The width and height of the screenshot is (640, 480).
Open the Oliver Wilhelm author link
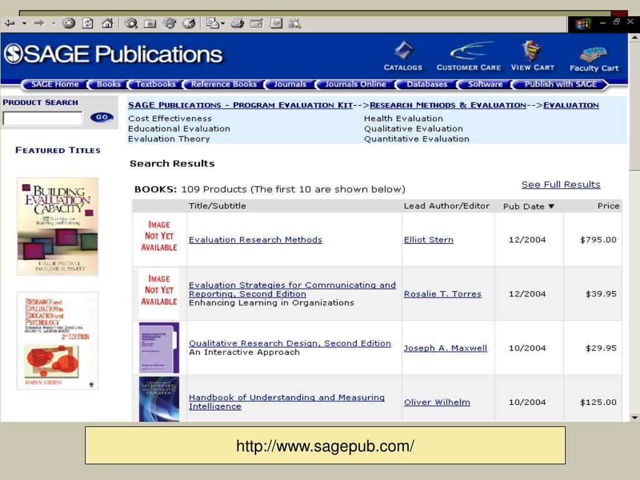pyautogui.click(x=437, y=402)
